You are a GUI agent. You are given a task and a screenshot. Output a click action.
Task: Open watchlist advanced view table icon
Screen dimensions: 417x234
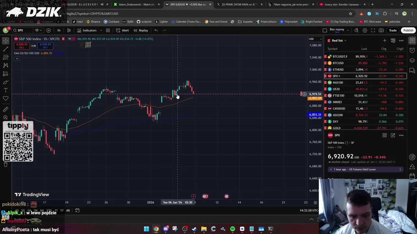[x=393, y=40]
